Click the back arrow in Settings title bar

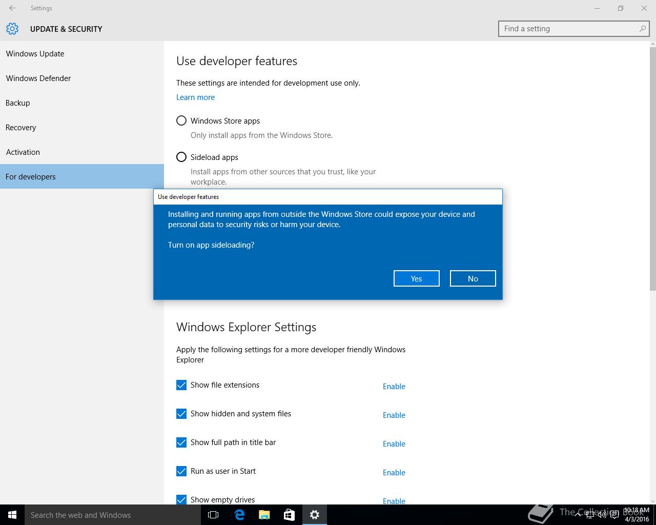(x=12, y=8)
